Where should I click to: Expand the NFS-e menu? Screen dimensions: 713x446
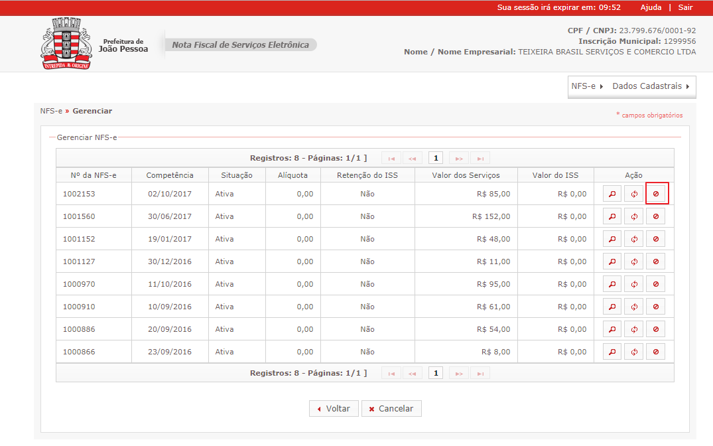[587, 86]
